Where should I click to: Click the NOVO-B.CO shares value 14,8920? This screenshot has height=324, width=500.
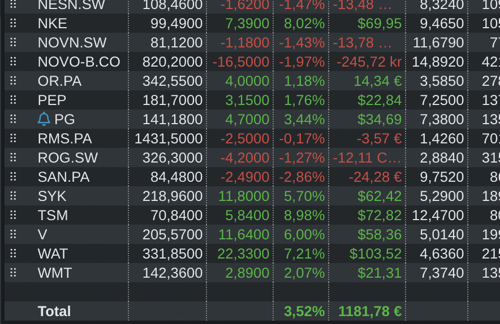(x=438, y=62)
